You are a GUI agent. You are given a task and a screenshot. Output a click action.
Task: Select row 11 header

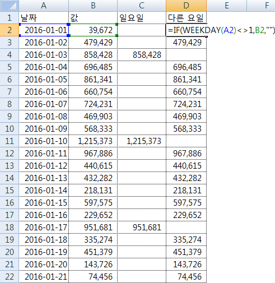point(10,141)
